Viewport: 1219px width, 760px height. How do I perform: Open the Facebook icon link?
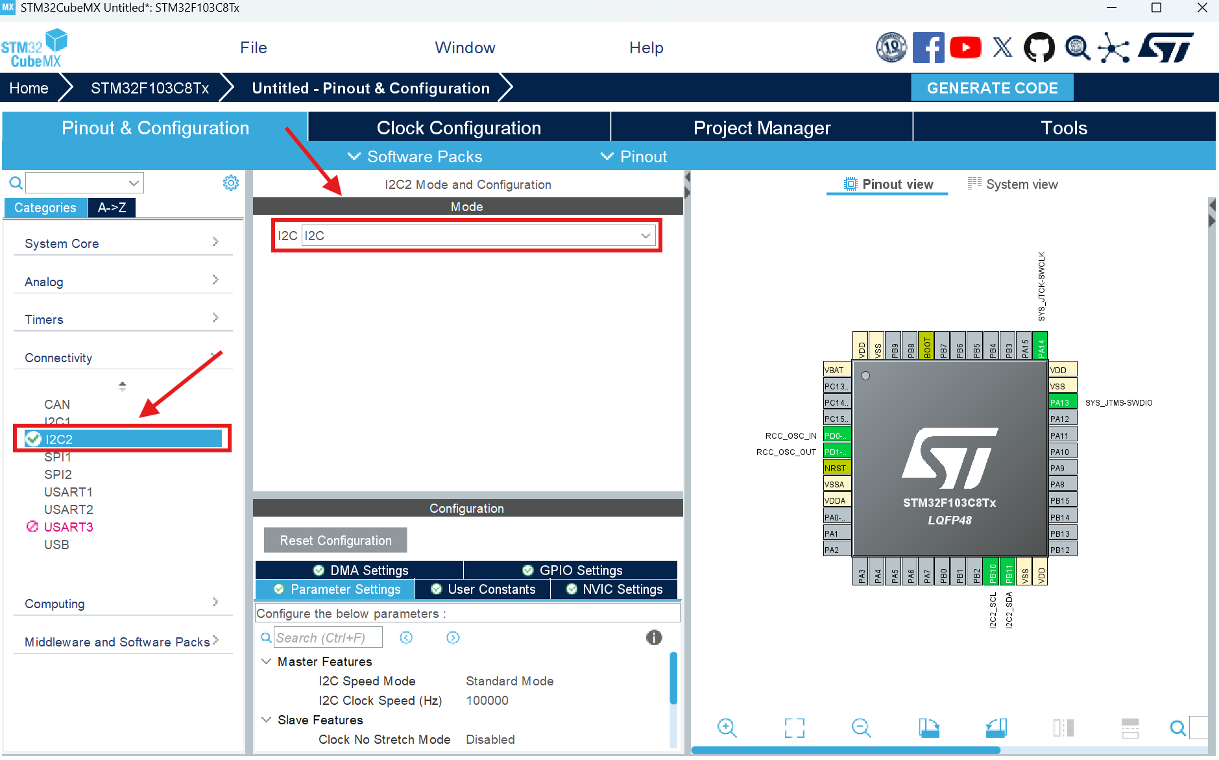coord(928,47)
